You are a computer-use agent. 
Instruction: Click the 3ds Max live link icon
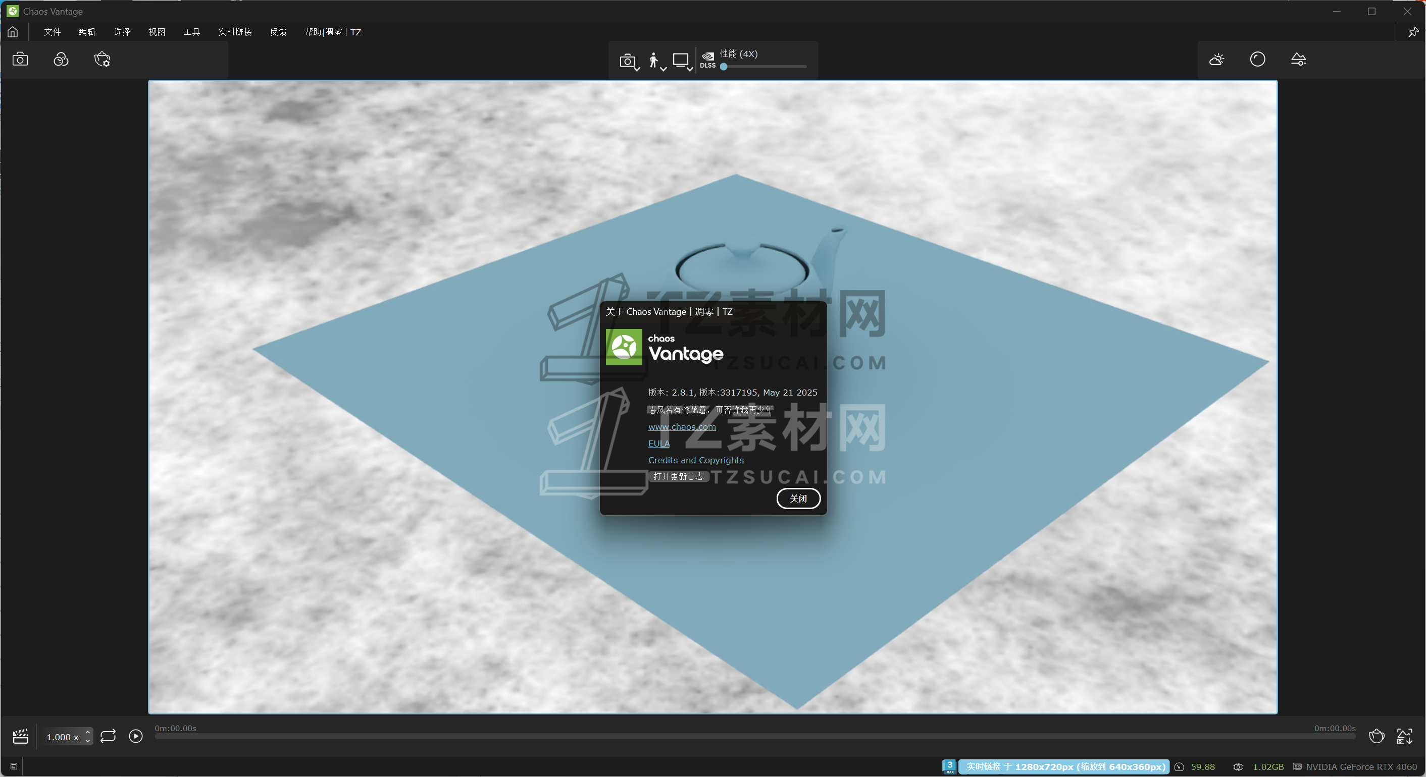pyautogui.click(x=949, y=766)
